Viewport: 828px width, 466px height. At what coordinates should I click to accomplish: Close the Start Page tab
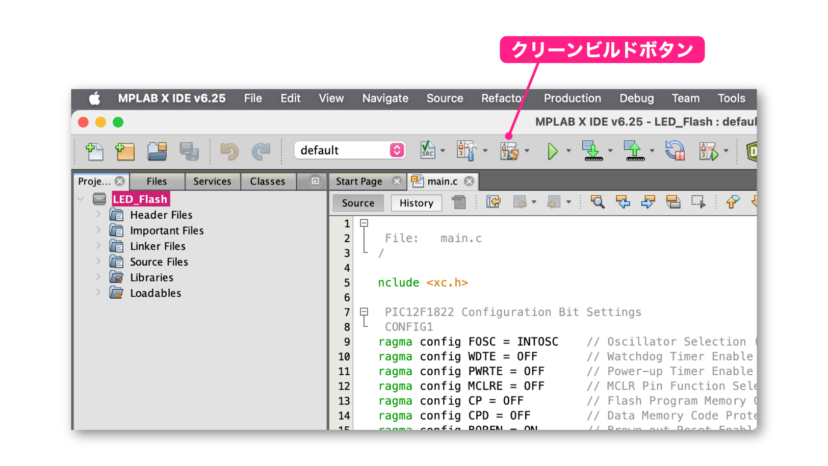(397, 181)
